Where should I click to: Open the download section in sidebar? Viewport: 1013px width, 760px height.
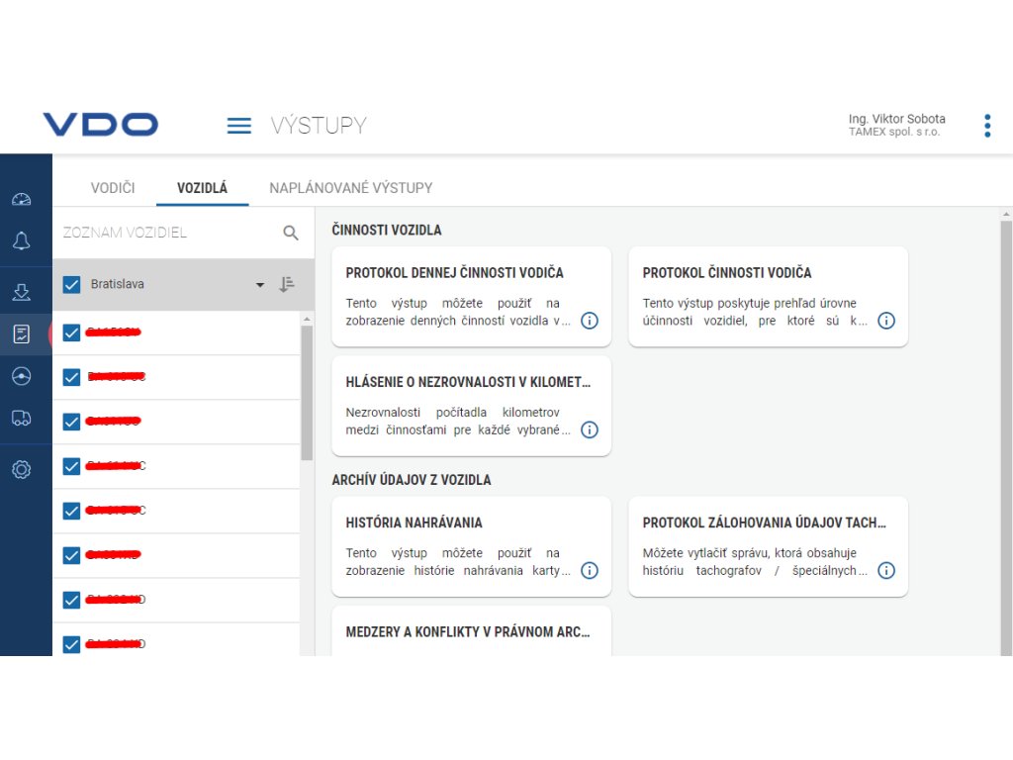(22, 292)
